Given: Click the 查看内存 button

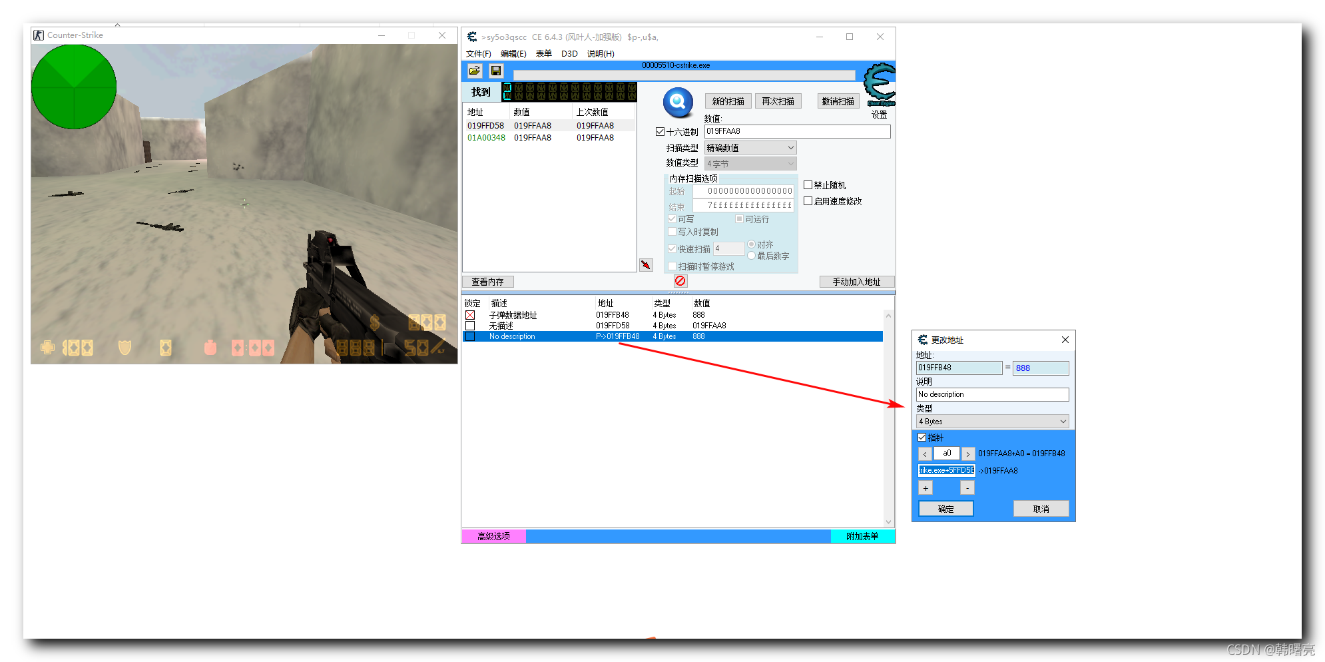Looking at the screenshot, I should coord(488,282).
